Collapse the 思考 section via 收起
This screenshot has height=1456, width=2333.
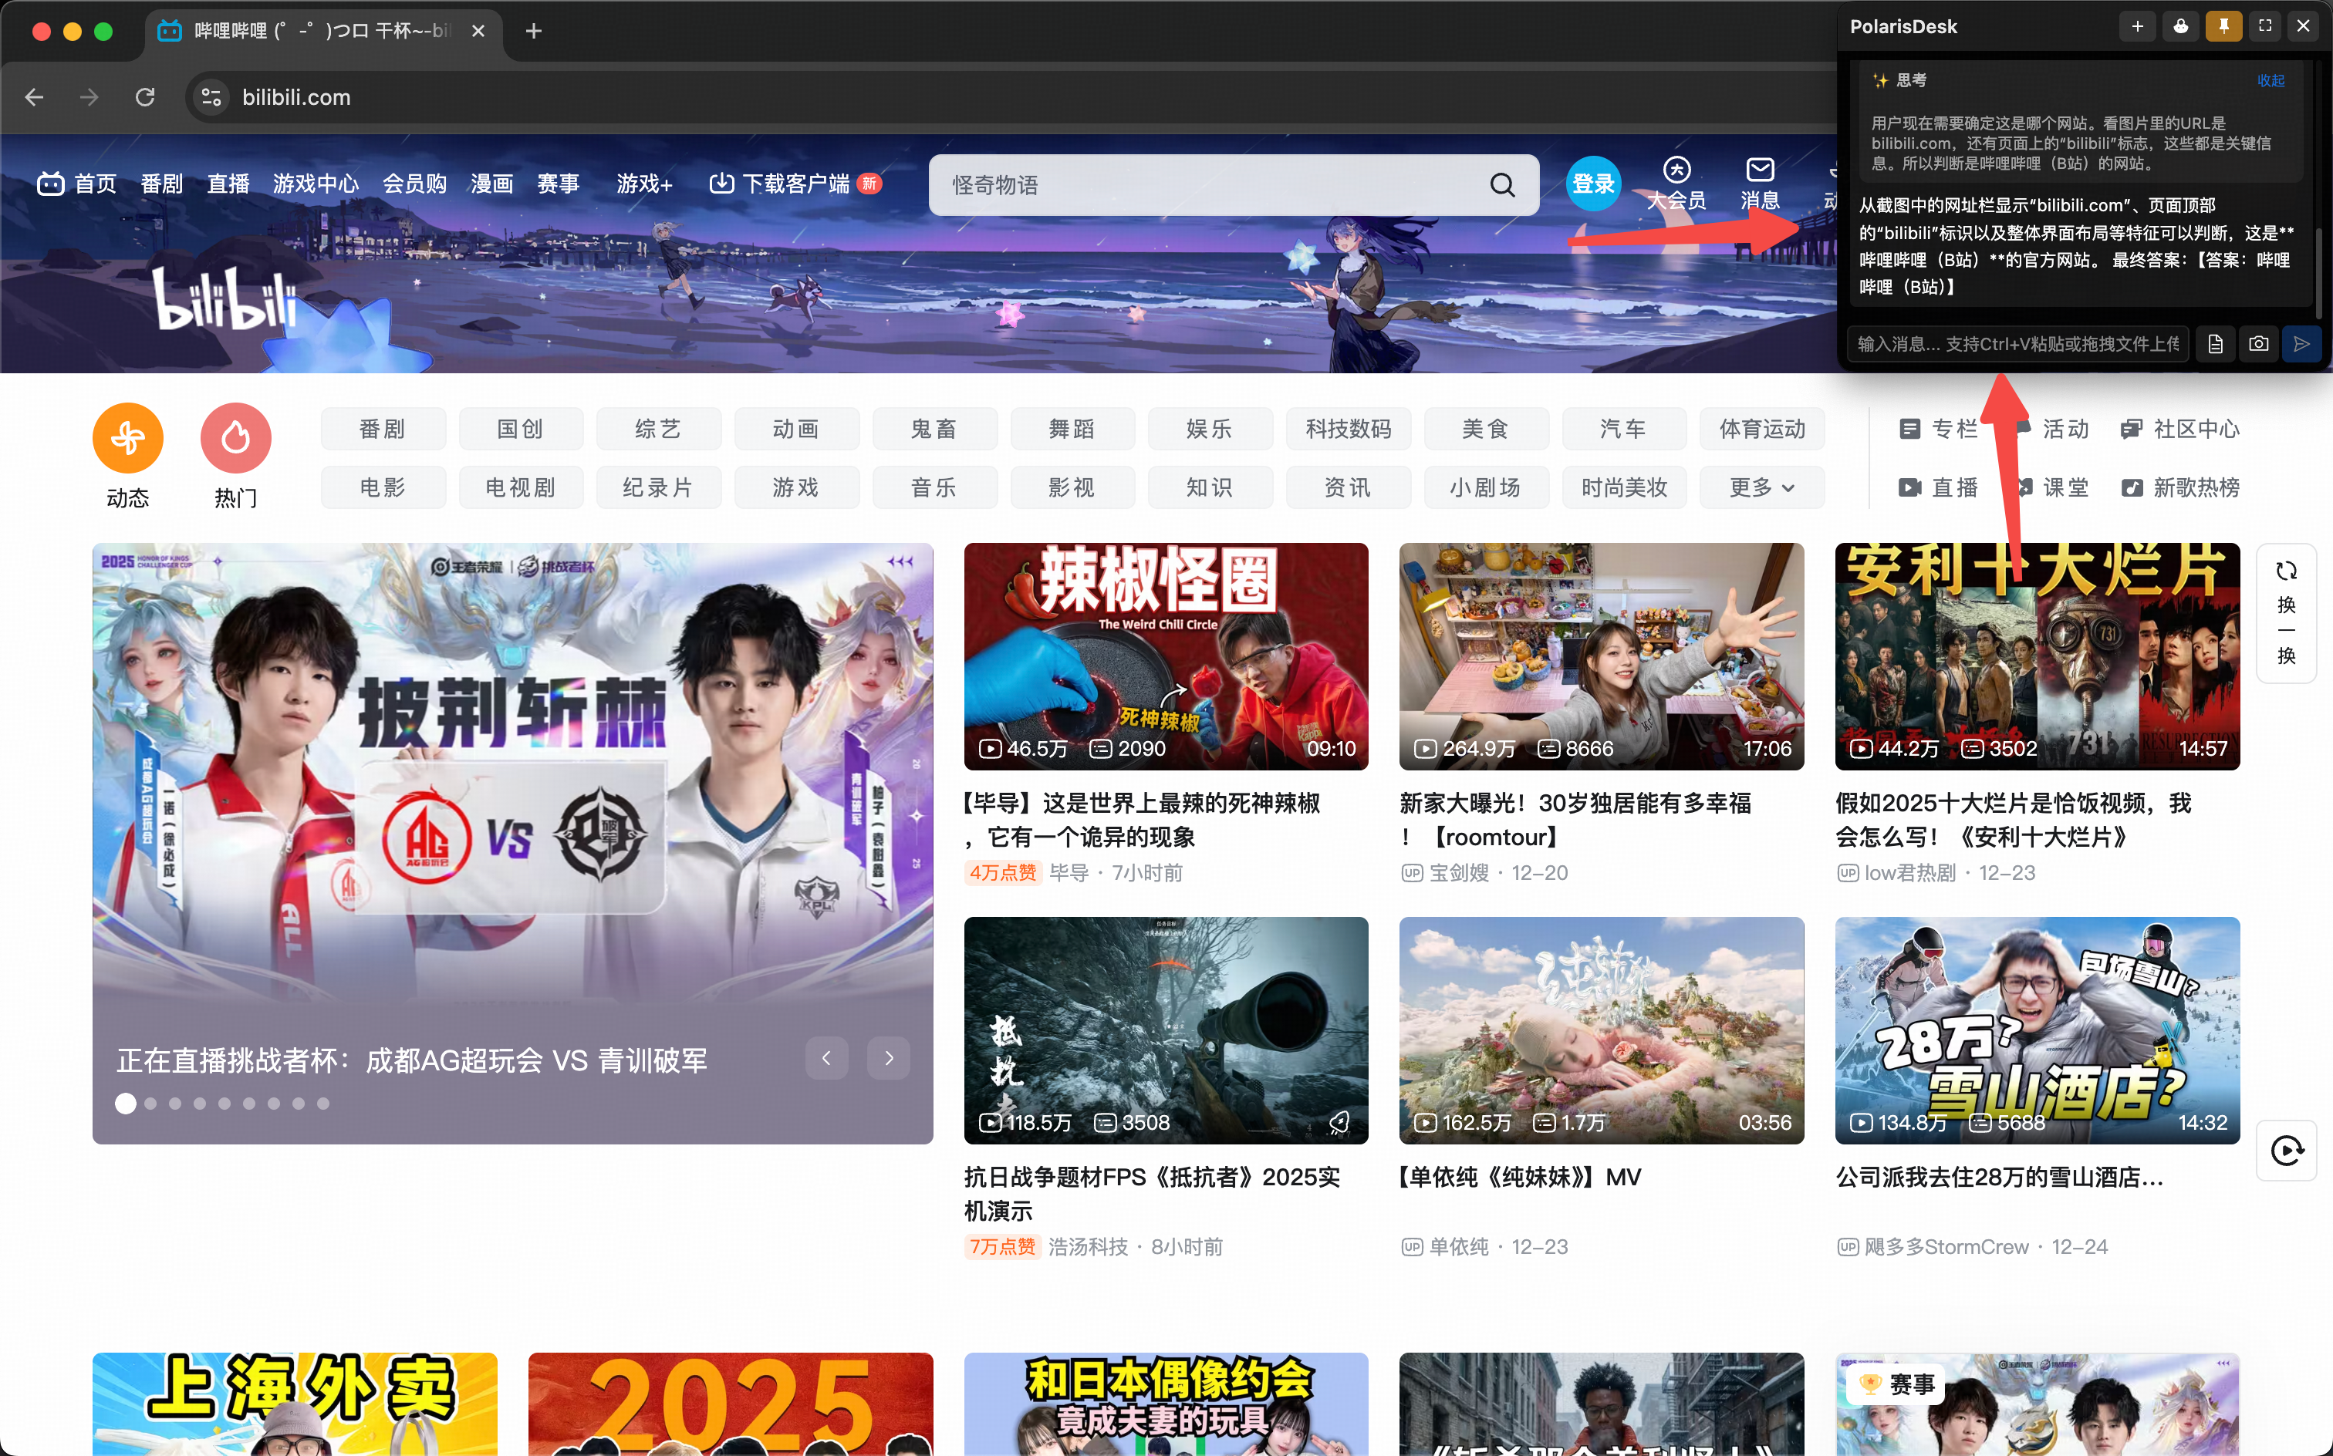point(2271,81)
